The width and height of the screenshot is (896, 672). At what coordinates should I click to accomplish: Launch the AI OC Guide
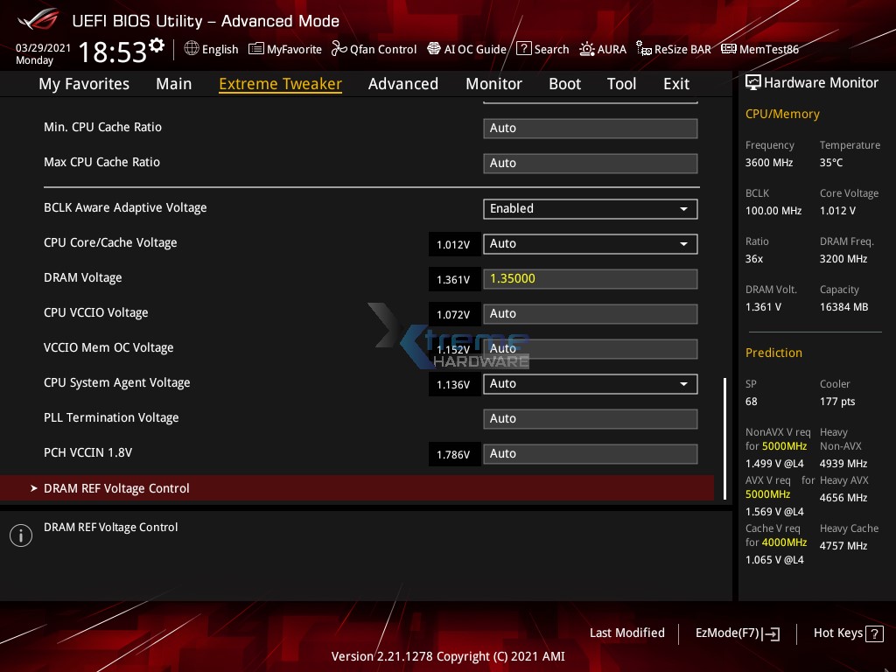click(x=466, y=49)
